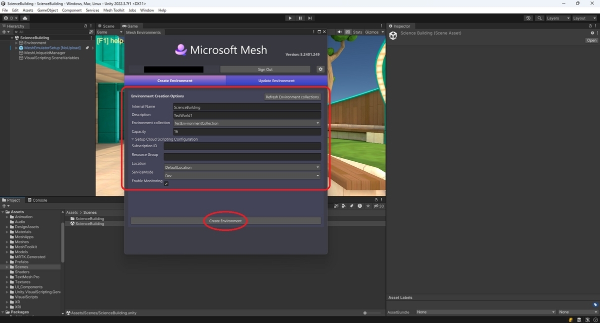Click the Internal Name input field
Viewport: 600px width, 323px height.
point(247,107)
